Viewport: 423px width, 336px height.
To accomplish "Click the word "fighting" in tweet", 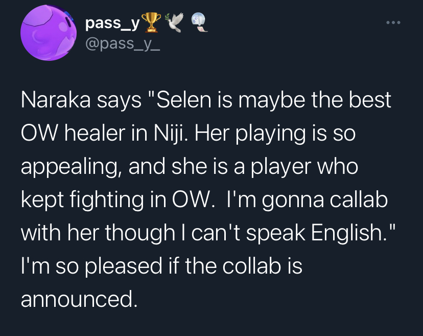I will click(x=107, y=200).
